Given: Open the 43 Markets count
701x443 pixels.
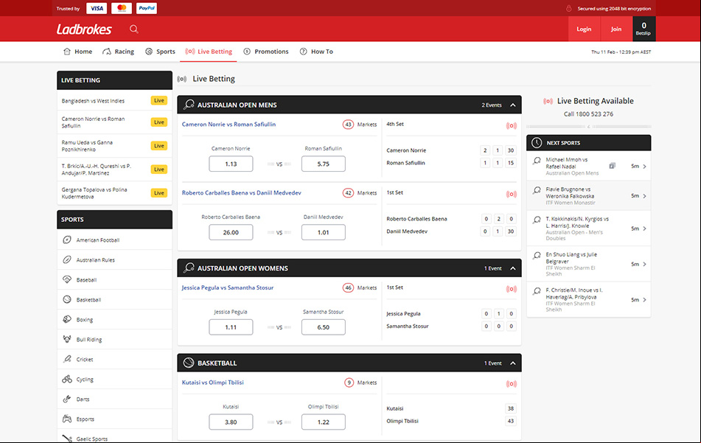Looking at the screenshot, I should point(348,125).
